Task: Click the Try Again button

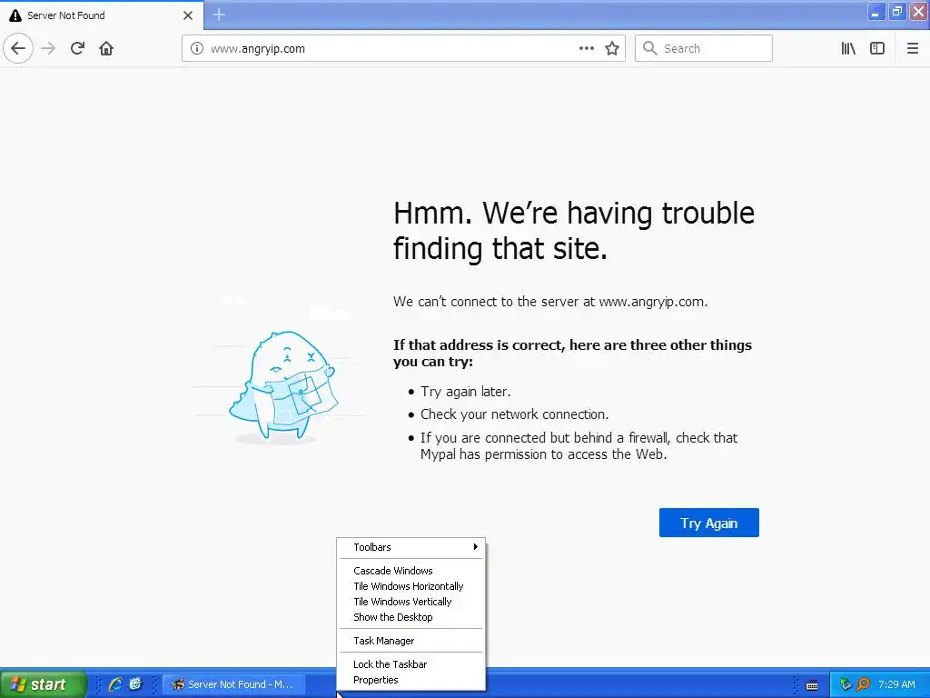Action: coord(708,523)
